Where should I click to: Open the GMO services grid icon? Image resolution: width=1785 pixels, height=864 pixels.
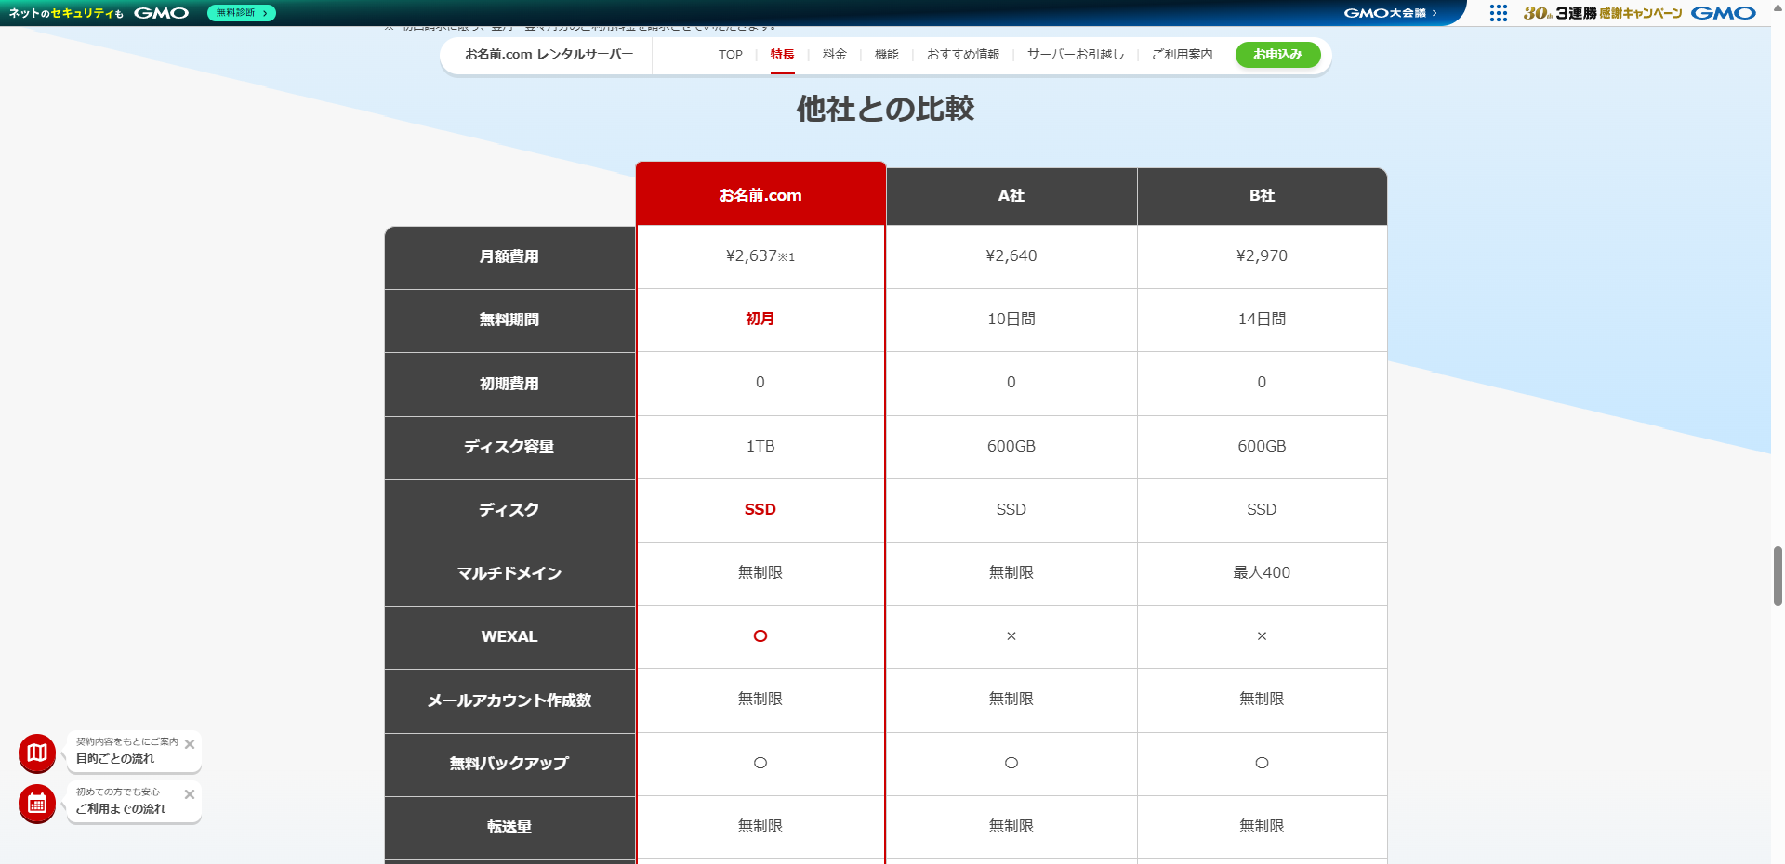pyautogui.click(x=1498, y=13)
